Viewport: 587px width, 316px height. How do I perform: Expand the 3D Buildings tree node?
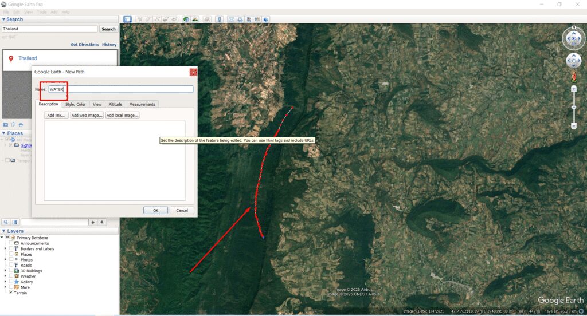[x=5, y=271]
